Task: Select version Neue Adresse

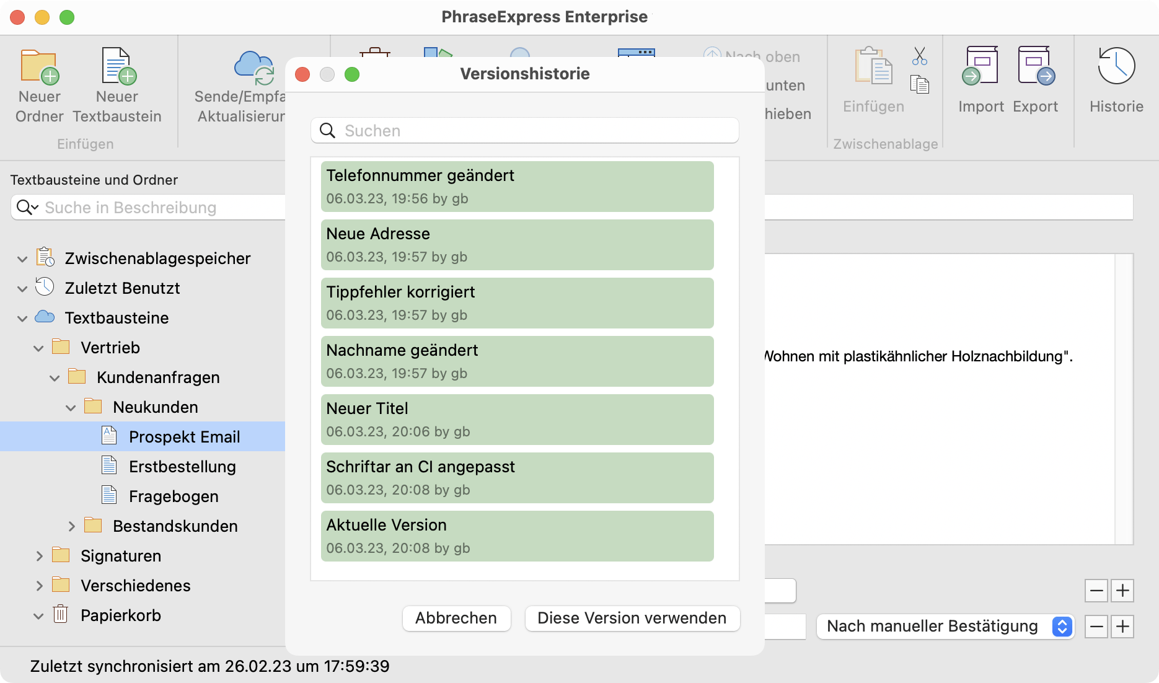Action: click(x=518, y=245)
